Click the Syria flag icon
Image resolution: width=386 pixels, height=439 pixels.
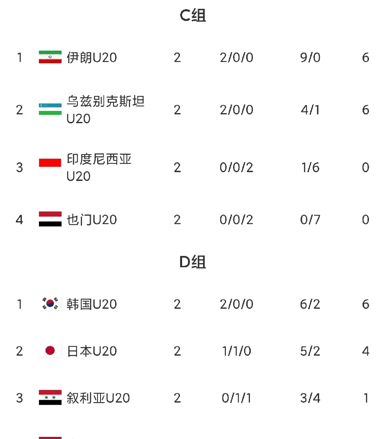tap(50, 398)
